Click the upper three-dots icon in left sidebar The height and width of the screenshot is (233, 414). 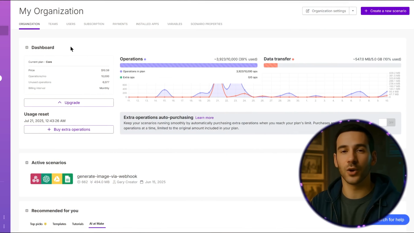tap(4, 217)
